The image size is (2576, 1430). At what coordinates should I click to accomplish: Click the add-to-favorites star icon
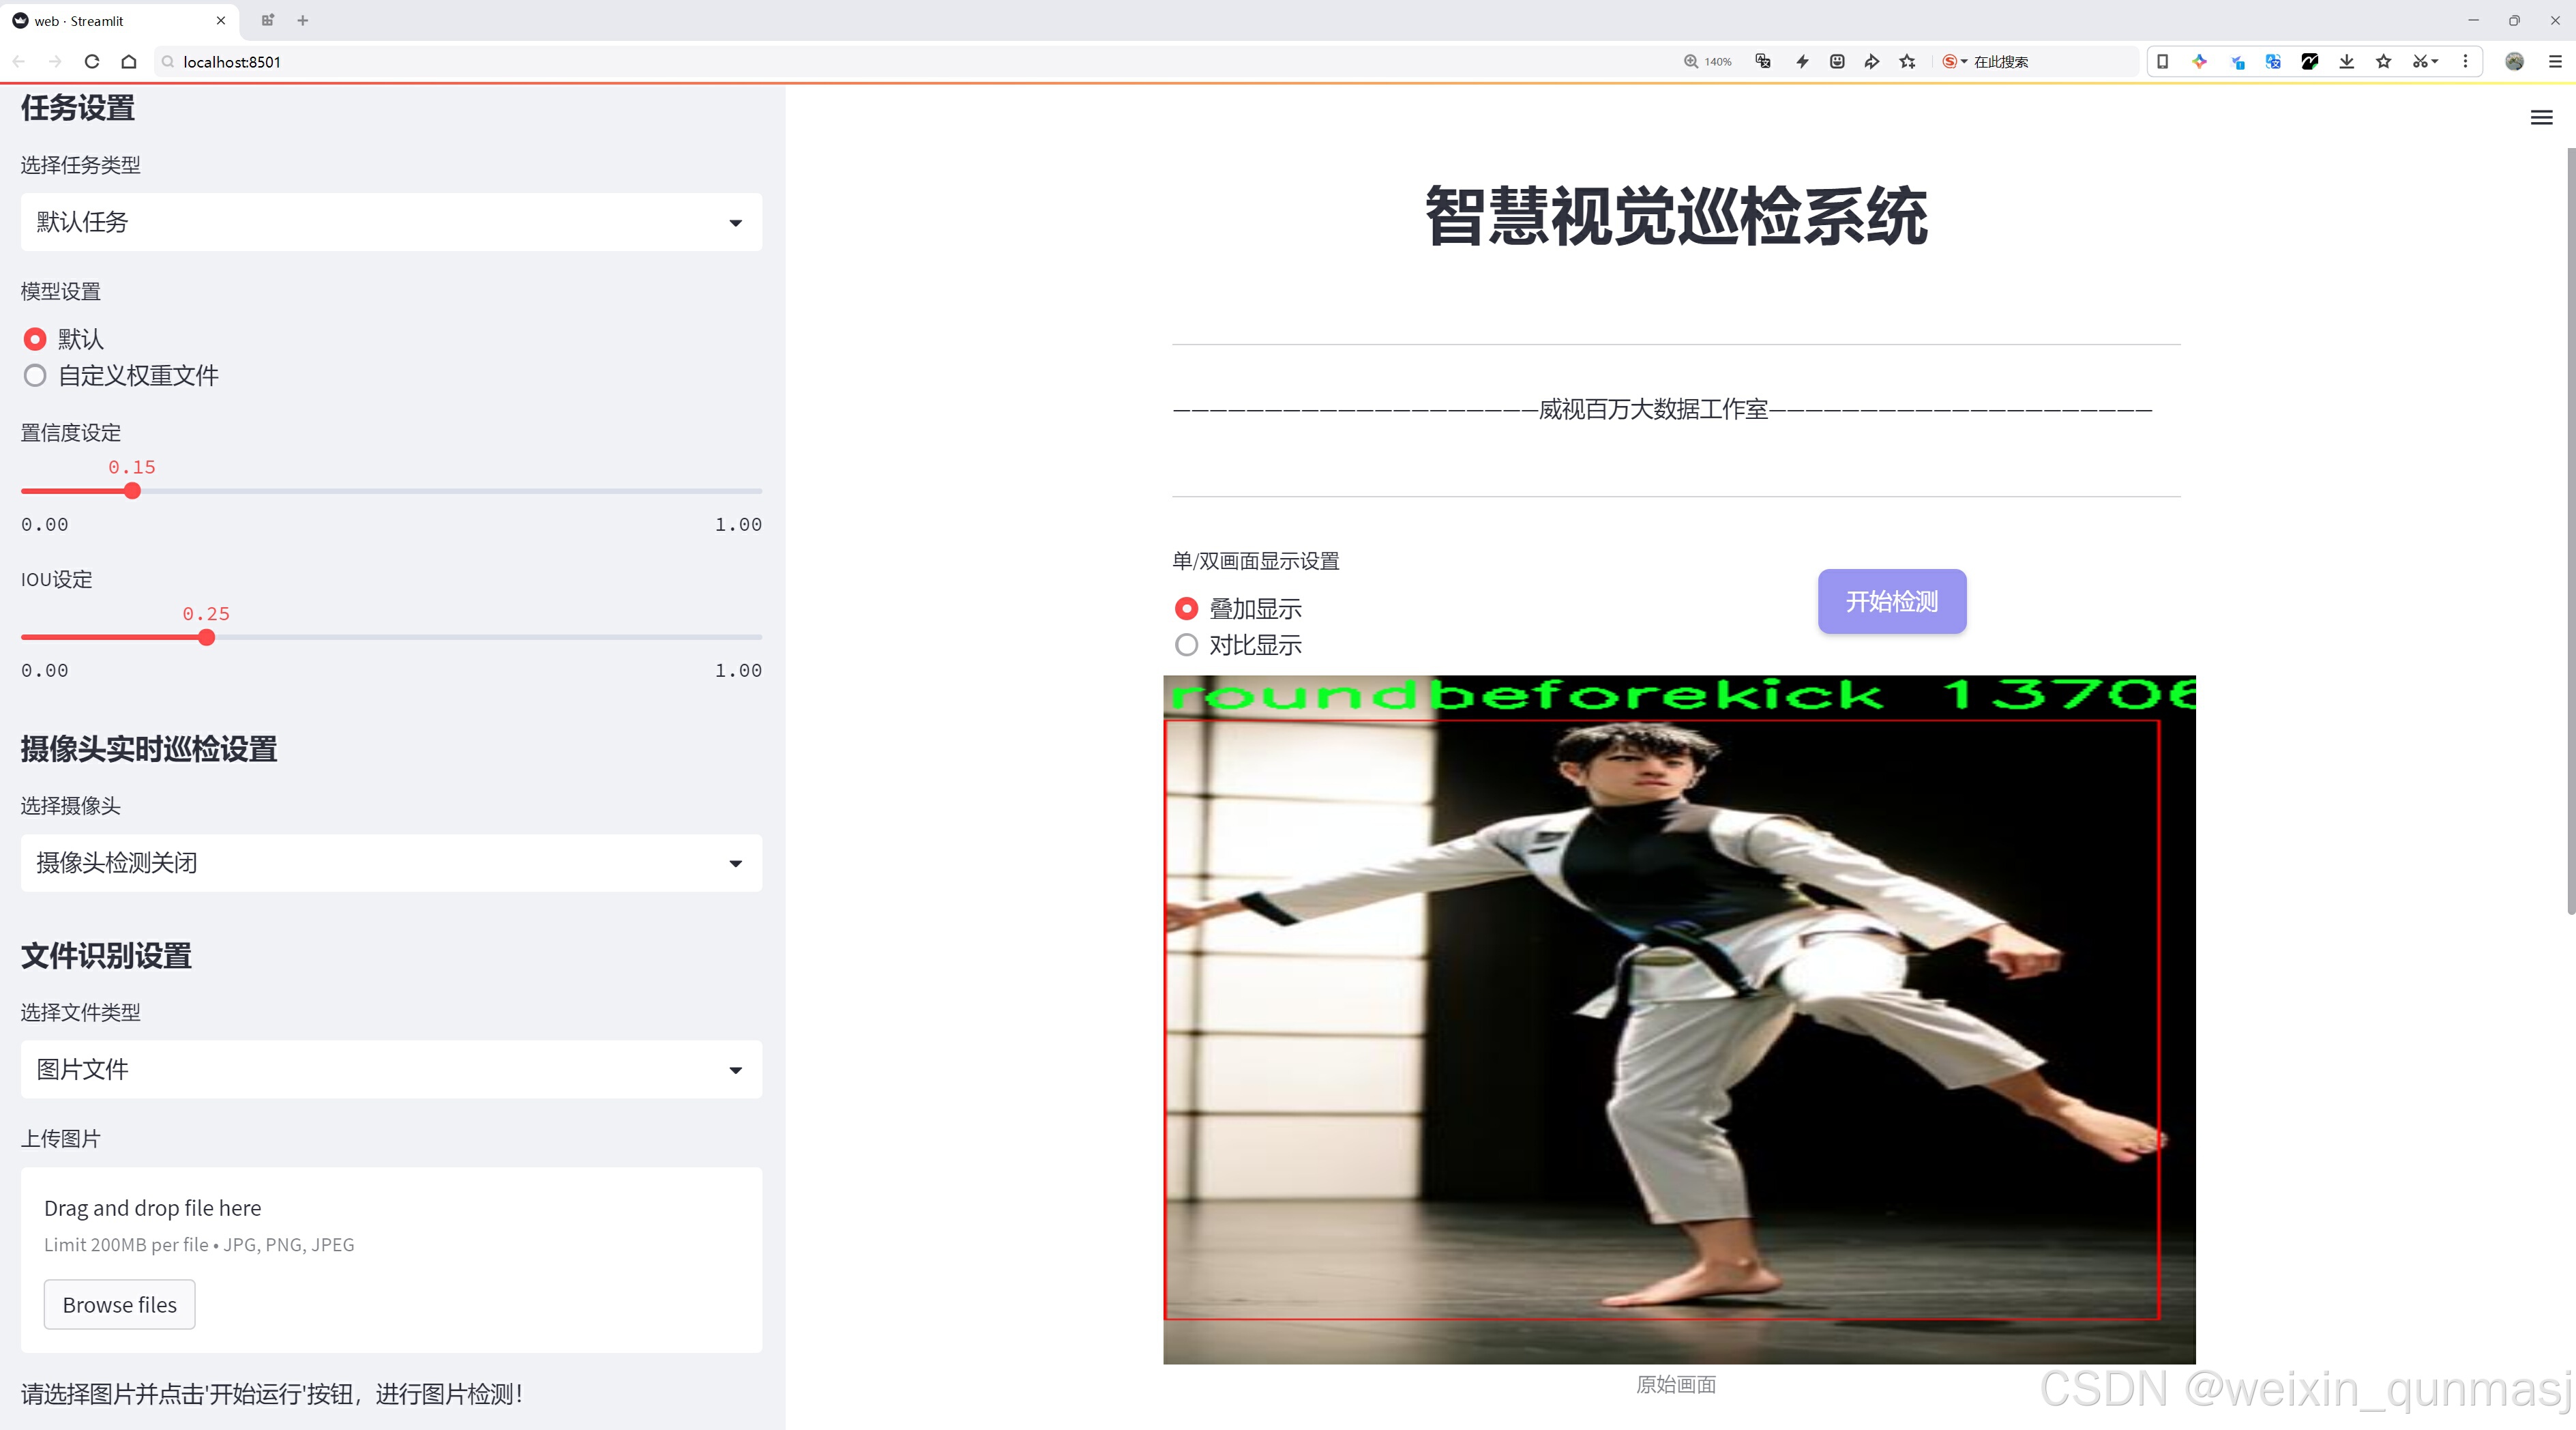click(x=1908, y=62)
